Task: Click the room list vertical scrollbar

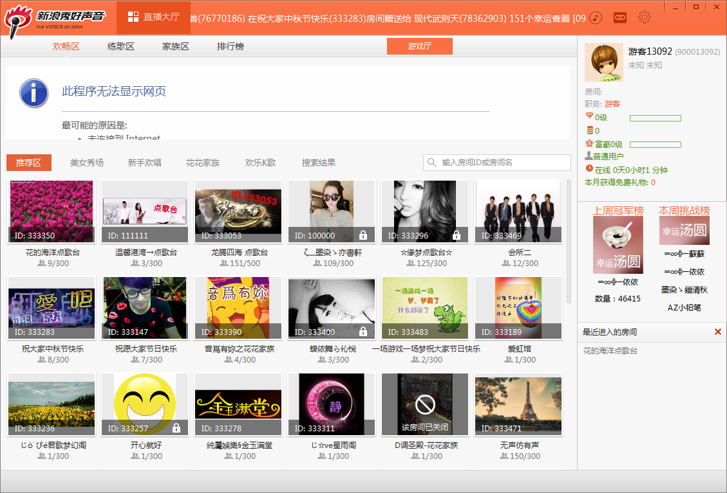Action: click(x=569, y=241)
